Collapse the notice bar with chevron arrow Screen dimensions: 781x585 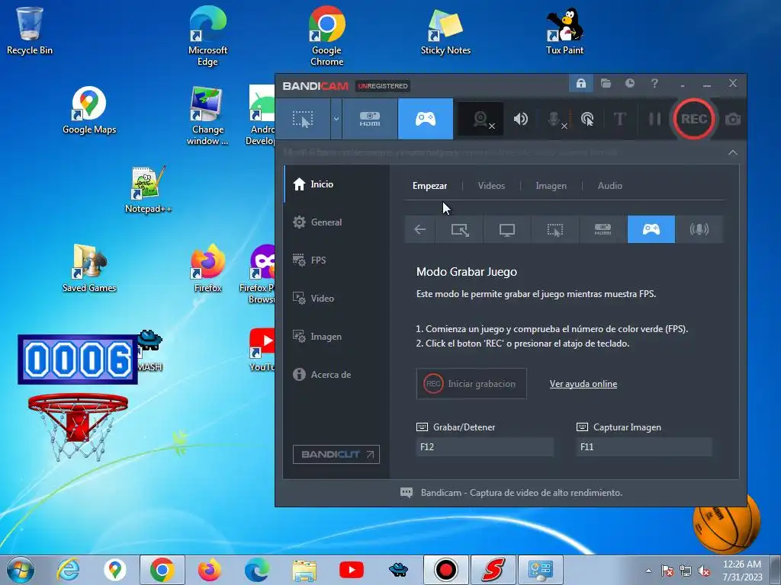pos(733,152)
